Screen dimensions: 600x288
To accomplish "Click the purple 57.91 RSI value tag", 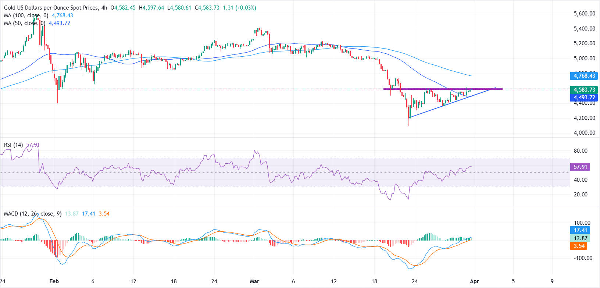I will click(x=580, y=167).
